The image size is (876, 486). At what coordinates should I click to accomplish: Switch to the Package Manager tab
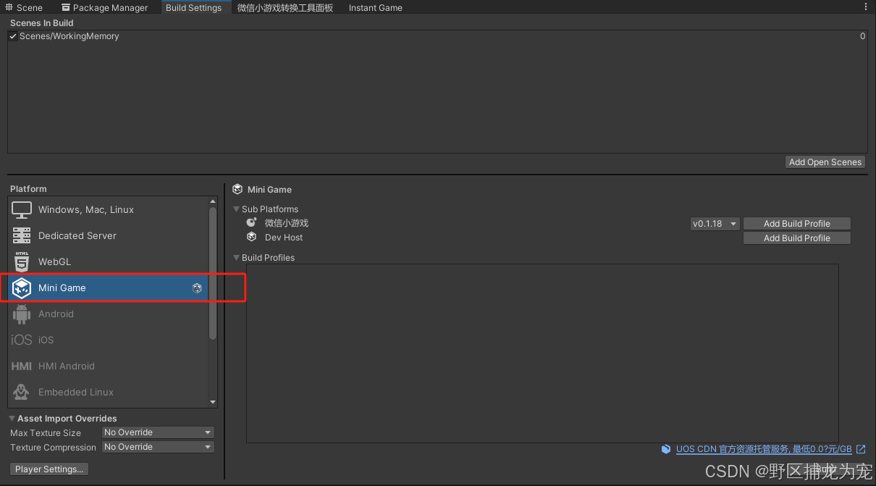(104, 7)
